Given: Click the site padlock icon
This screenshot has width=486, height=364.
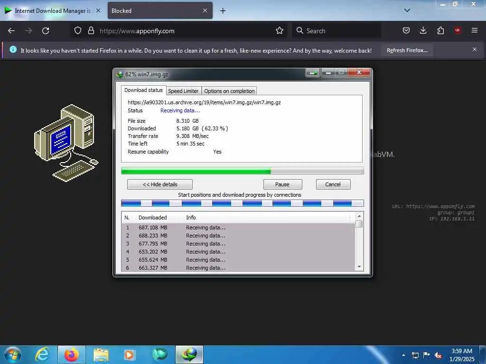Looking at the screenshot, I should [x=91, y=31].
